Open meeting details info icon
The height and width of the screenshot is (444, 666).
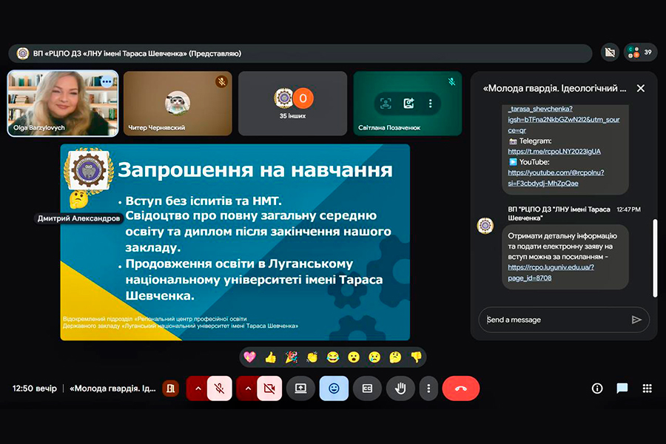click(597, 388)
